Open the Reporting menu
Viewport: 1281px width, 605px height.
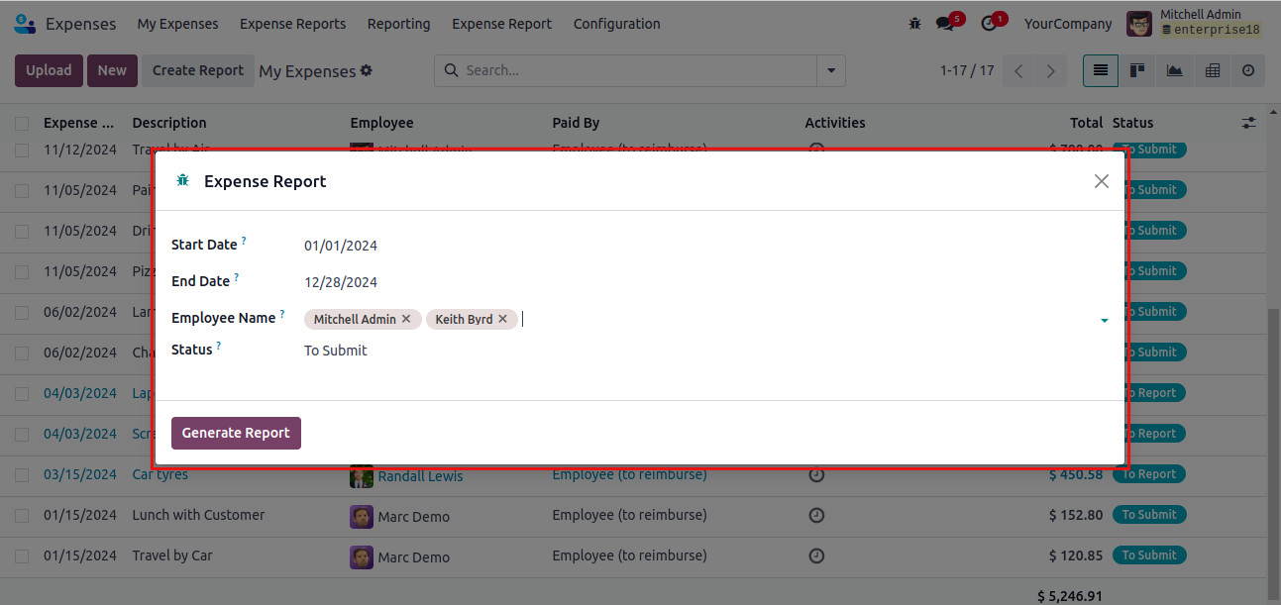pos(398,24)
